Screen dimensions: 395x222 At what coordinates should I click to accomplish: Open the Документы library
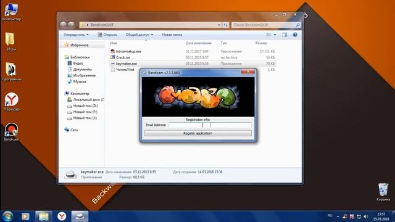pos(82,69)
